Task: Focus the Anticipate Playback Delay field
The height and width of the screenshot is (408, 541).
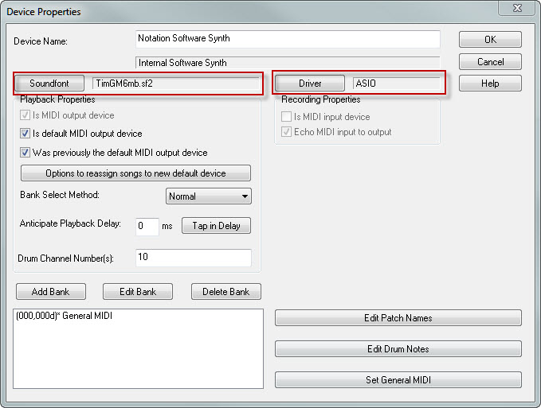Action: [147, 226]
